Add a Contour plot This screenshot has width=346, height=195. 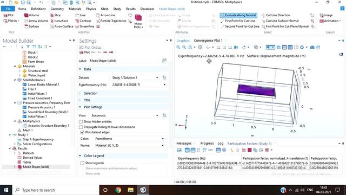(83, 21)
